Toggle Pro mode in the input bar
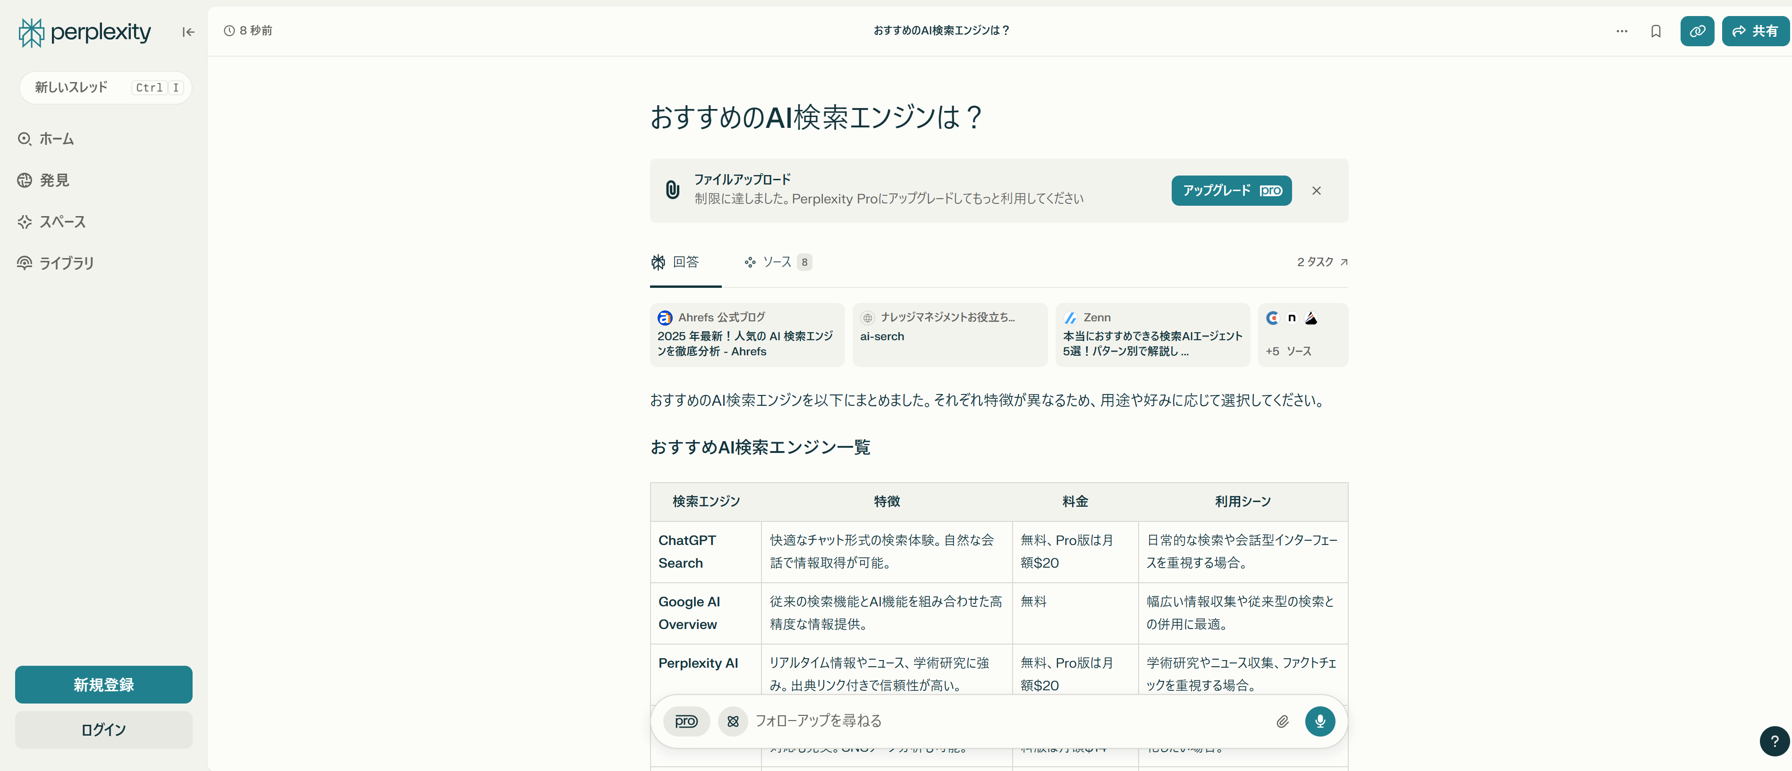The height and width of the screenshot is (771, 1792). [686, 721]
